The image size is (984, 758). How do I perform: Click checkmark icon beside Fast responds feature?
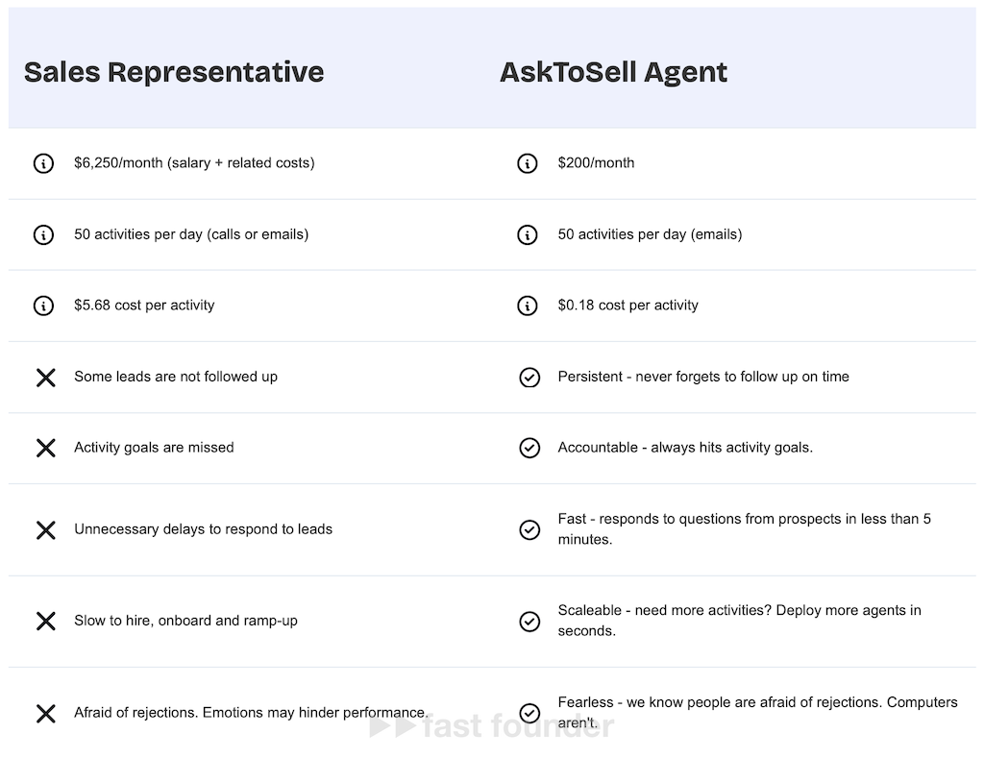[x=529, y=529]
